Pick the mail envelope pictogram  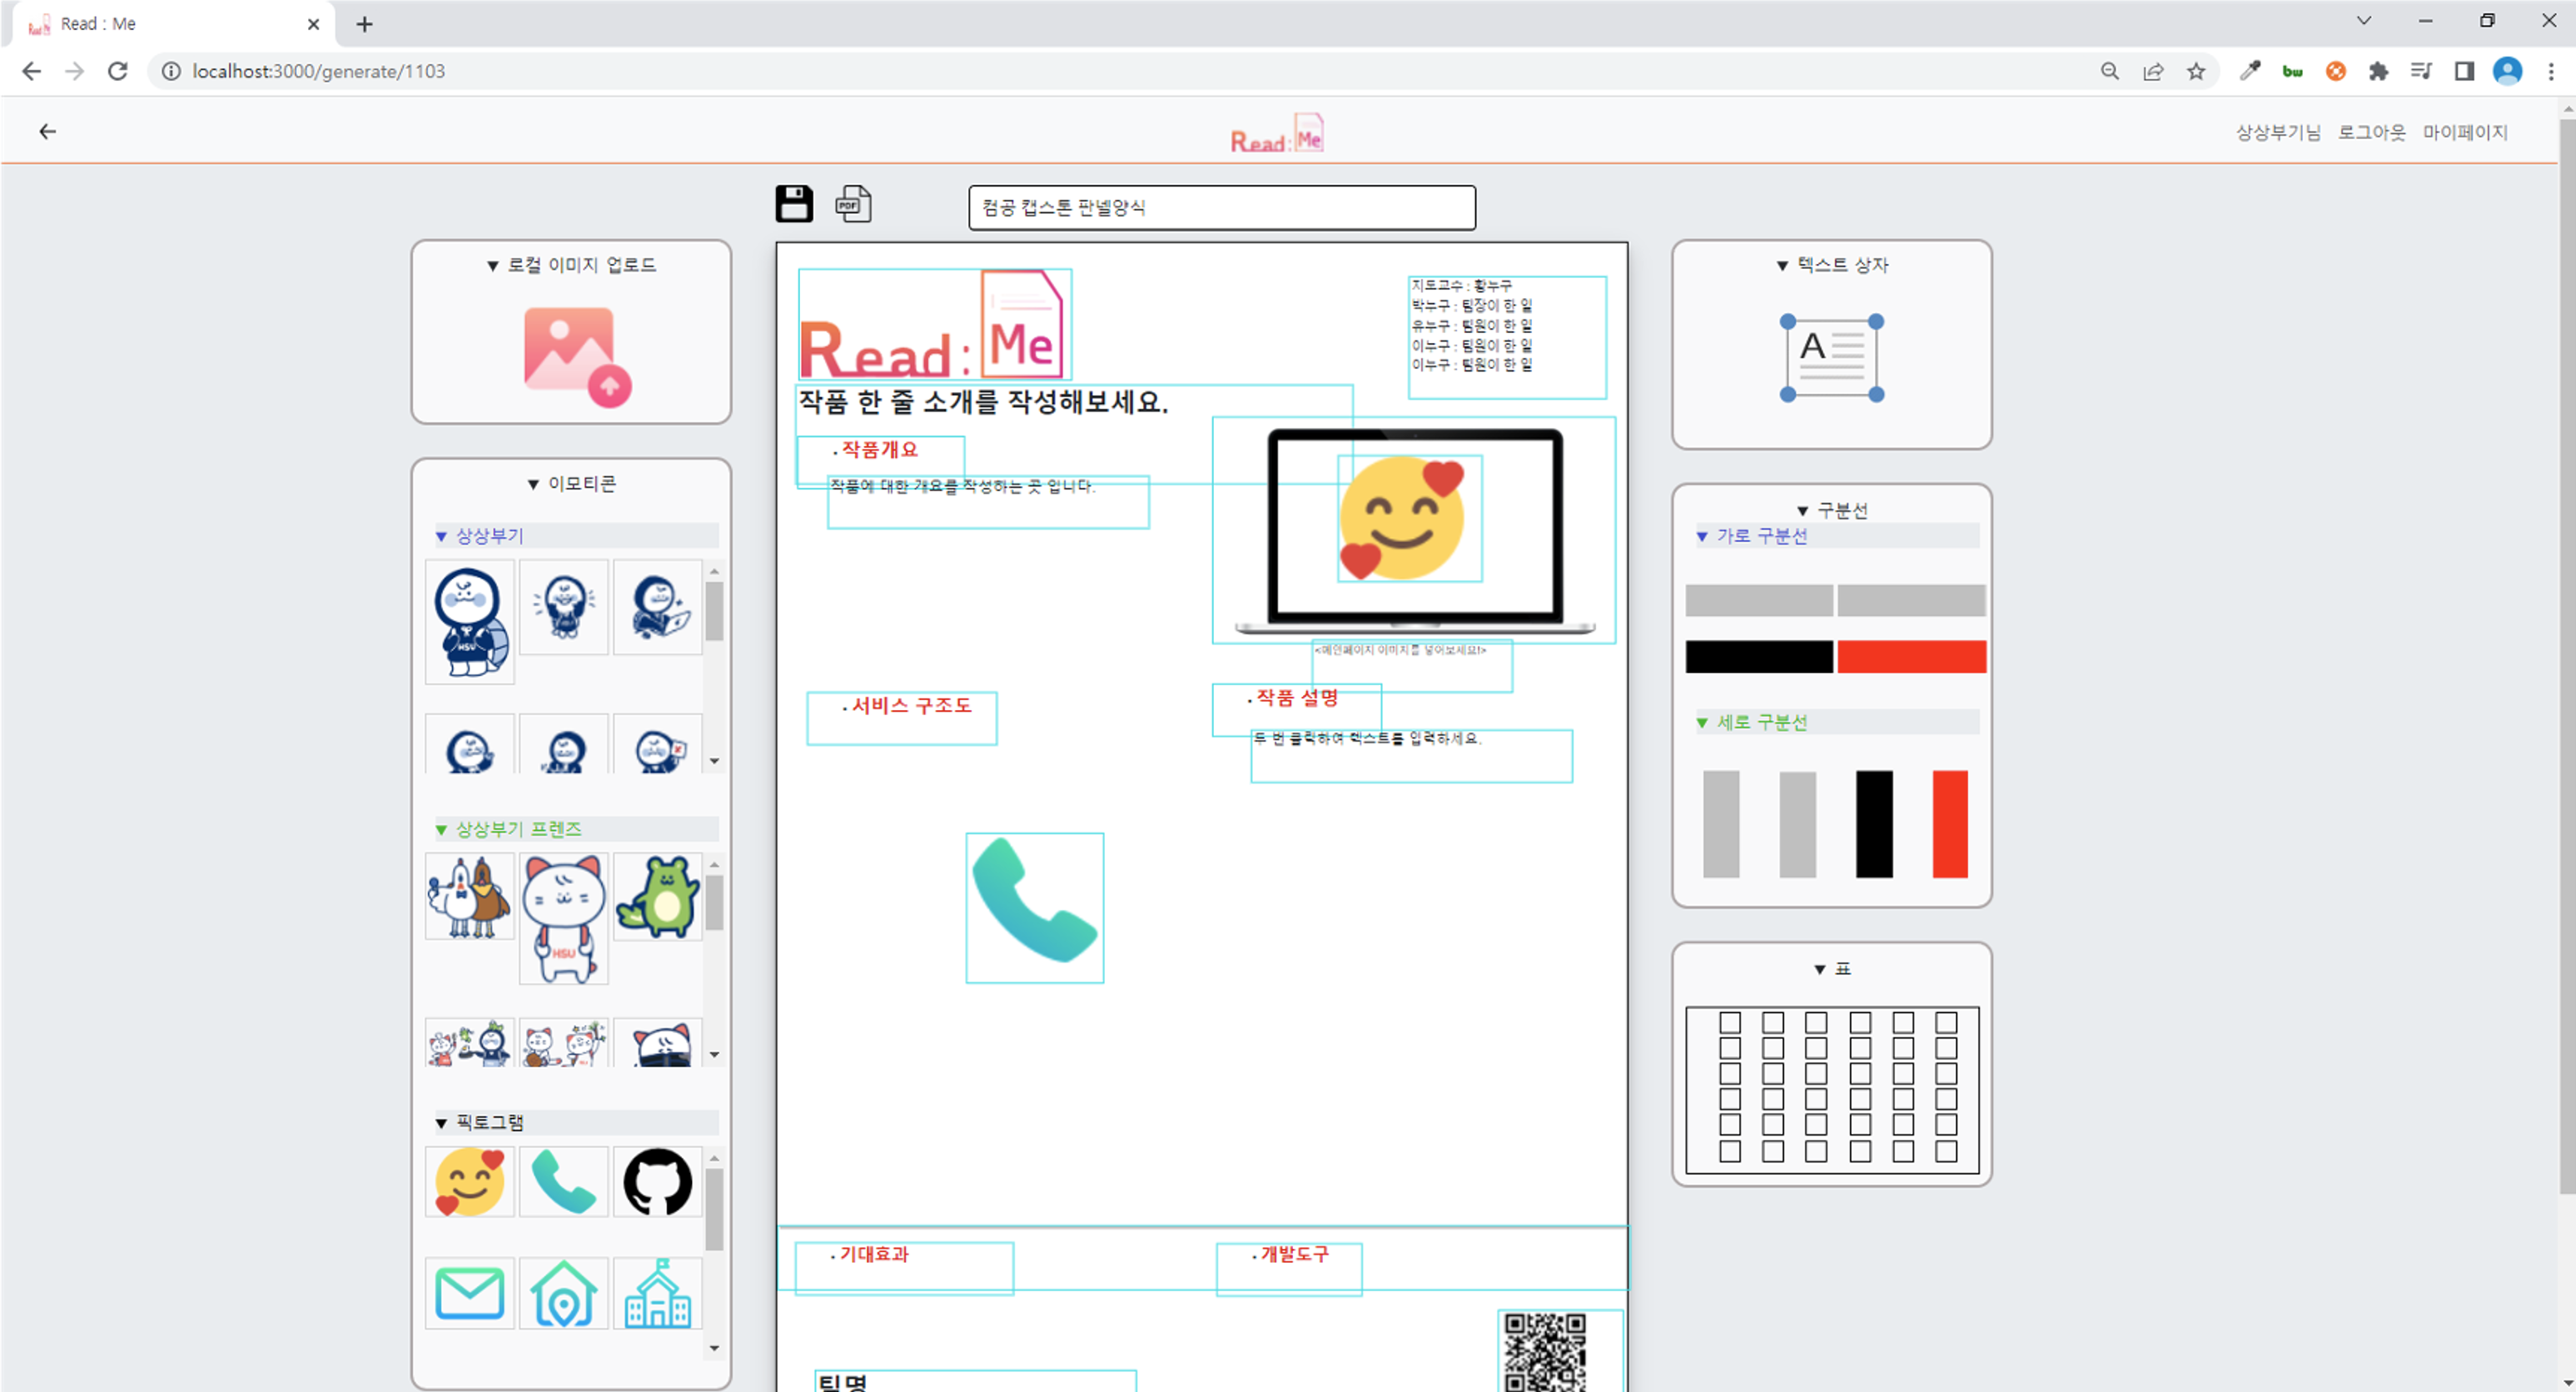pyautogui.click(x=469, y=1293)
